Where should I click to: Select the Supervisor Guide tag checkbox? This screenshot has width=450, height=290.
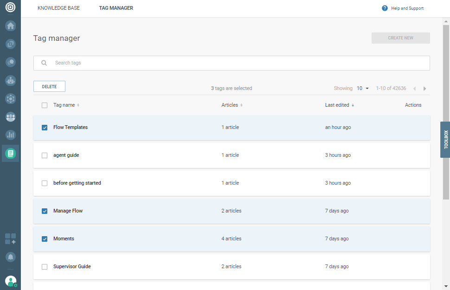(x=44, y=266)
